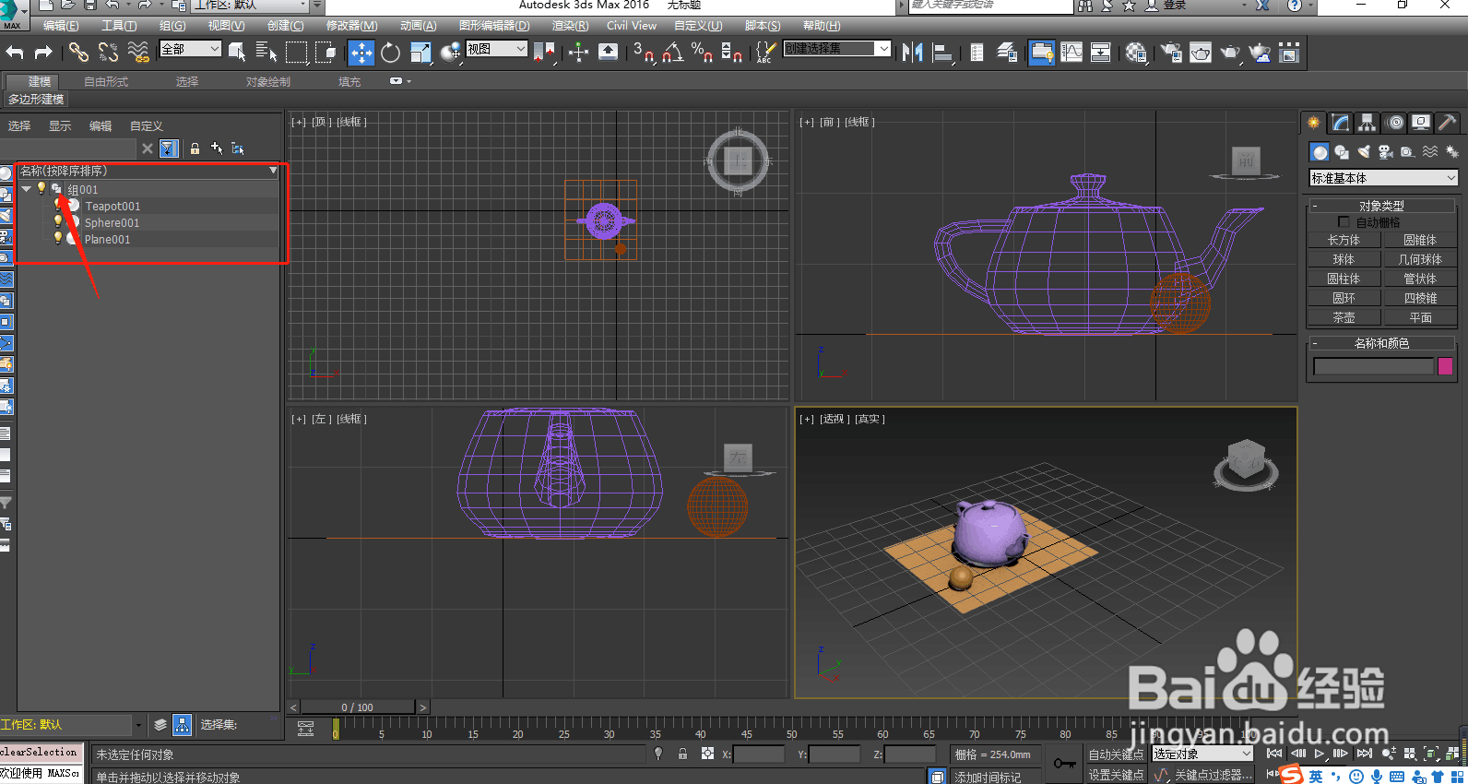The height and width of the screenshot is (784, 1468).
Task: Click the 平面 plane button
Action: coord(1420,317)
